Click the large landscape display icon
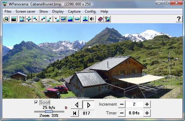185x121 pixels. pos(70,19)
